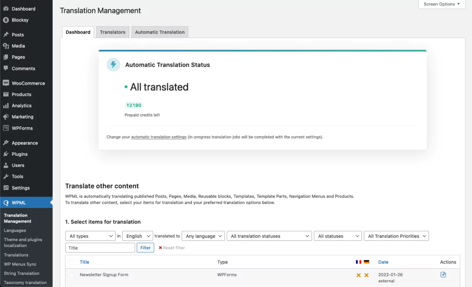Open the All translation statuses dropdown
The image size is (472, 287).
click(269, 236)
